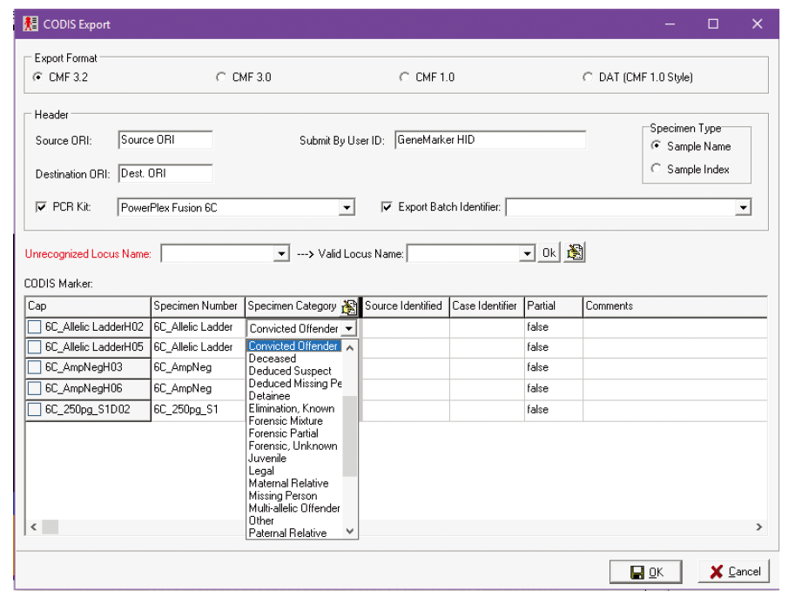This screenshot has height=604, width=795.
Task: Select the CMF 3.0 export format
Action: [x=221, y=77]
